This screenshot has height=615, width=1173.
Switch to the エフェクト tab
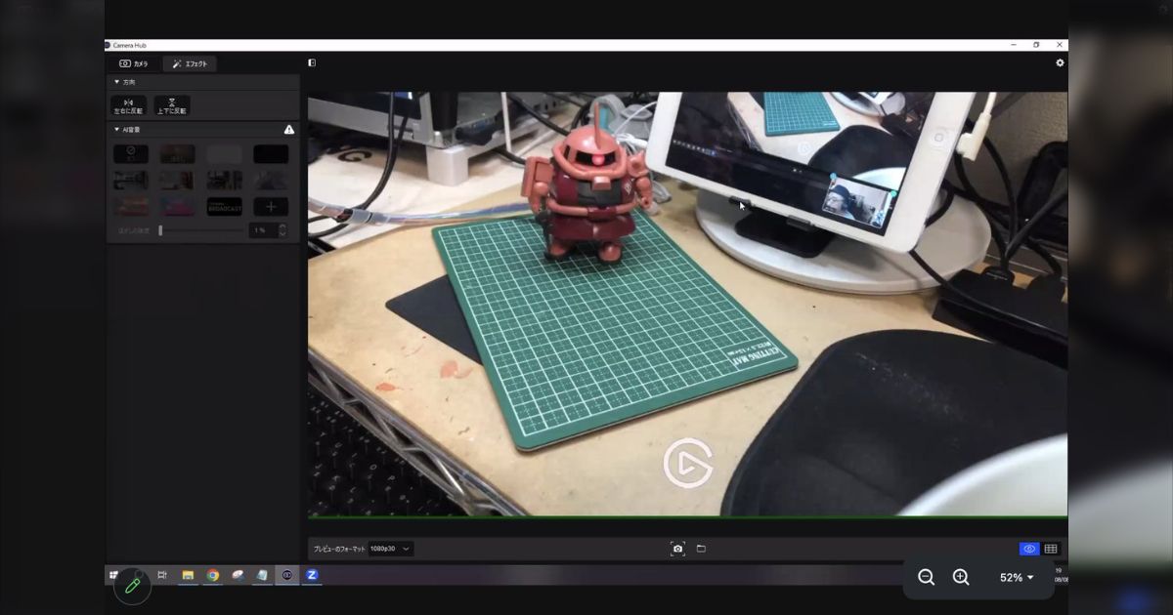pos(190,63)
